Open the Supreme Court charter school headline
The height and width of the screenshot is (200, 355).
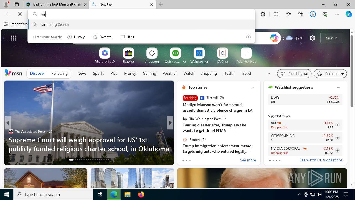(89, 144)
